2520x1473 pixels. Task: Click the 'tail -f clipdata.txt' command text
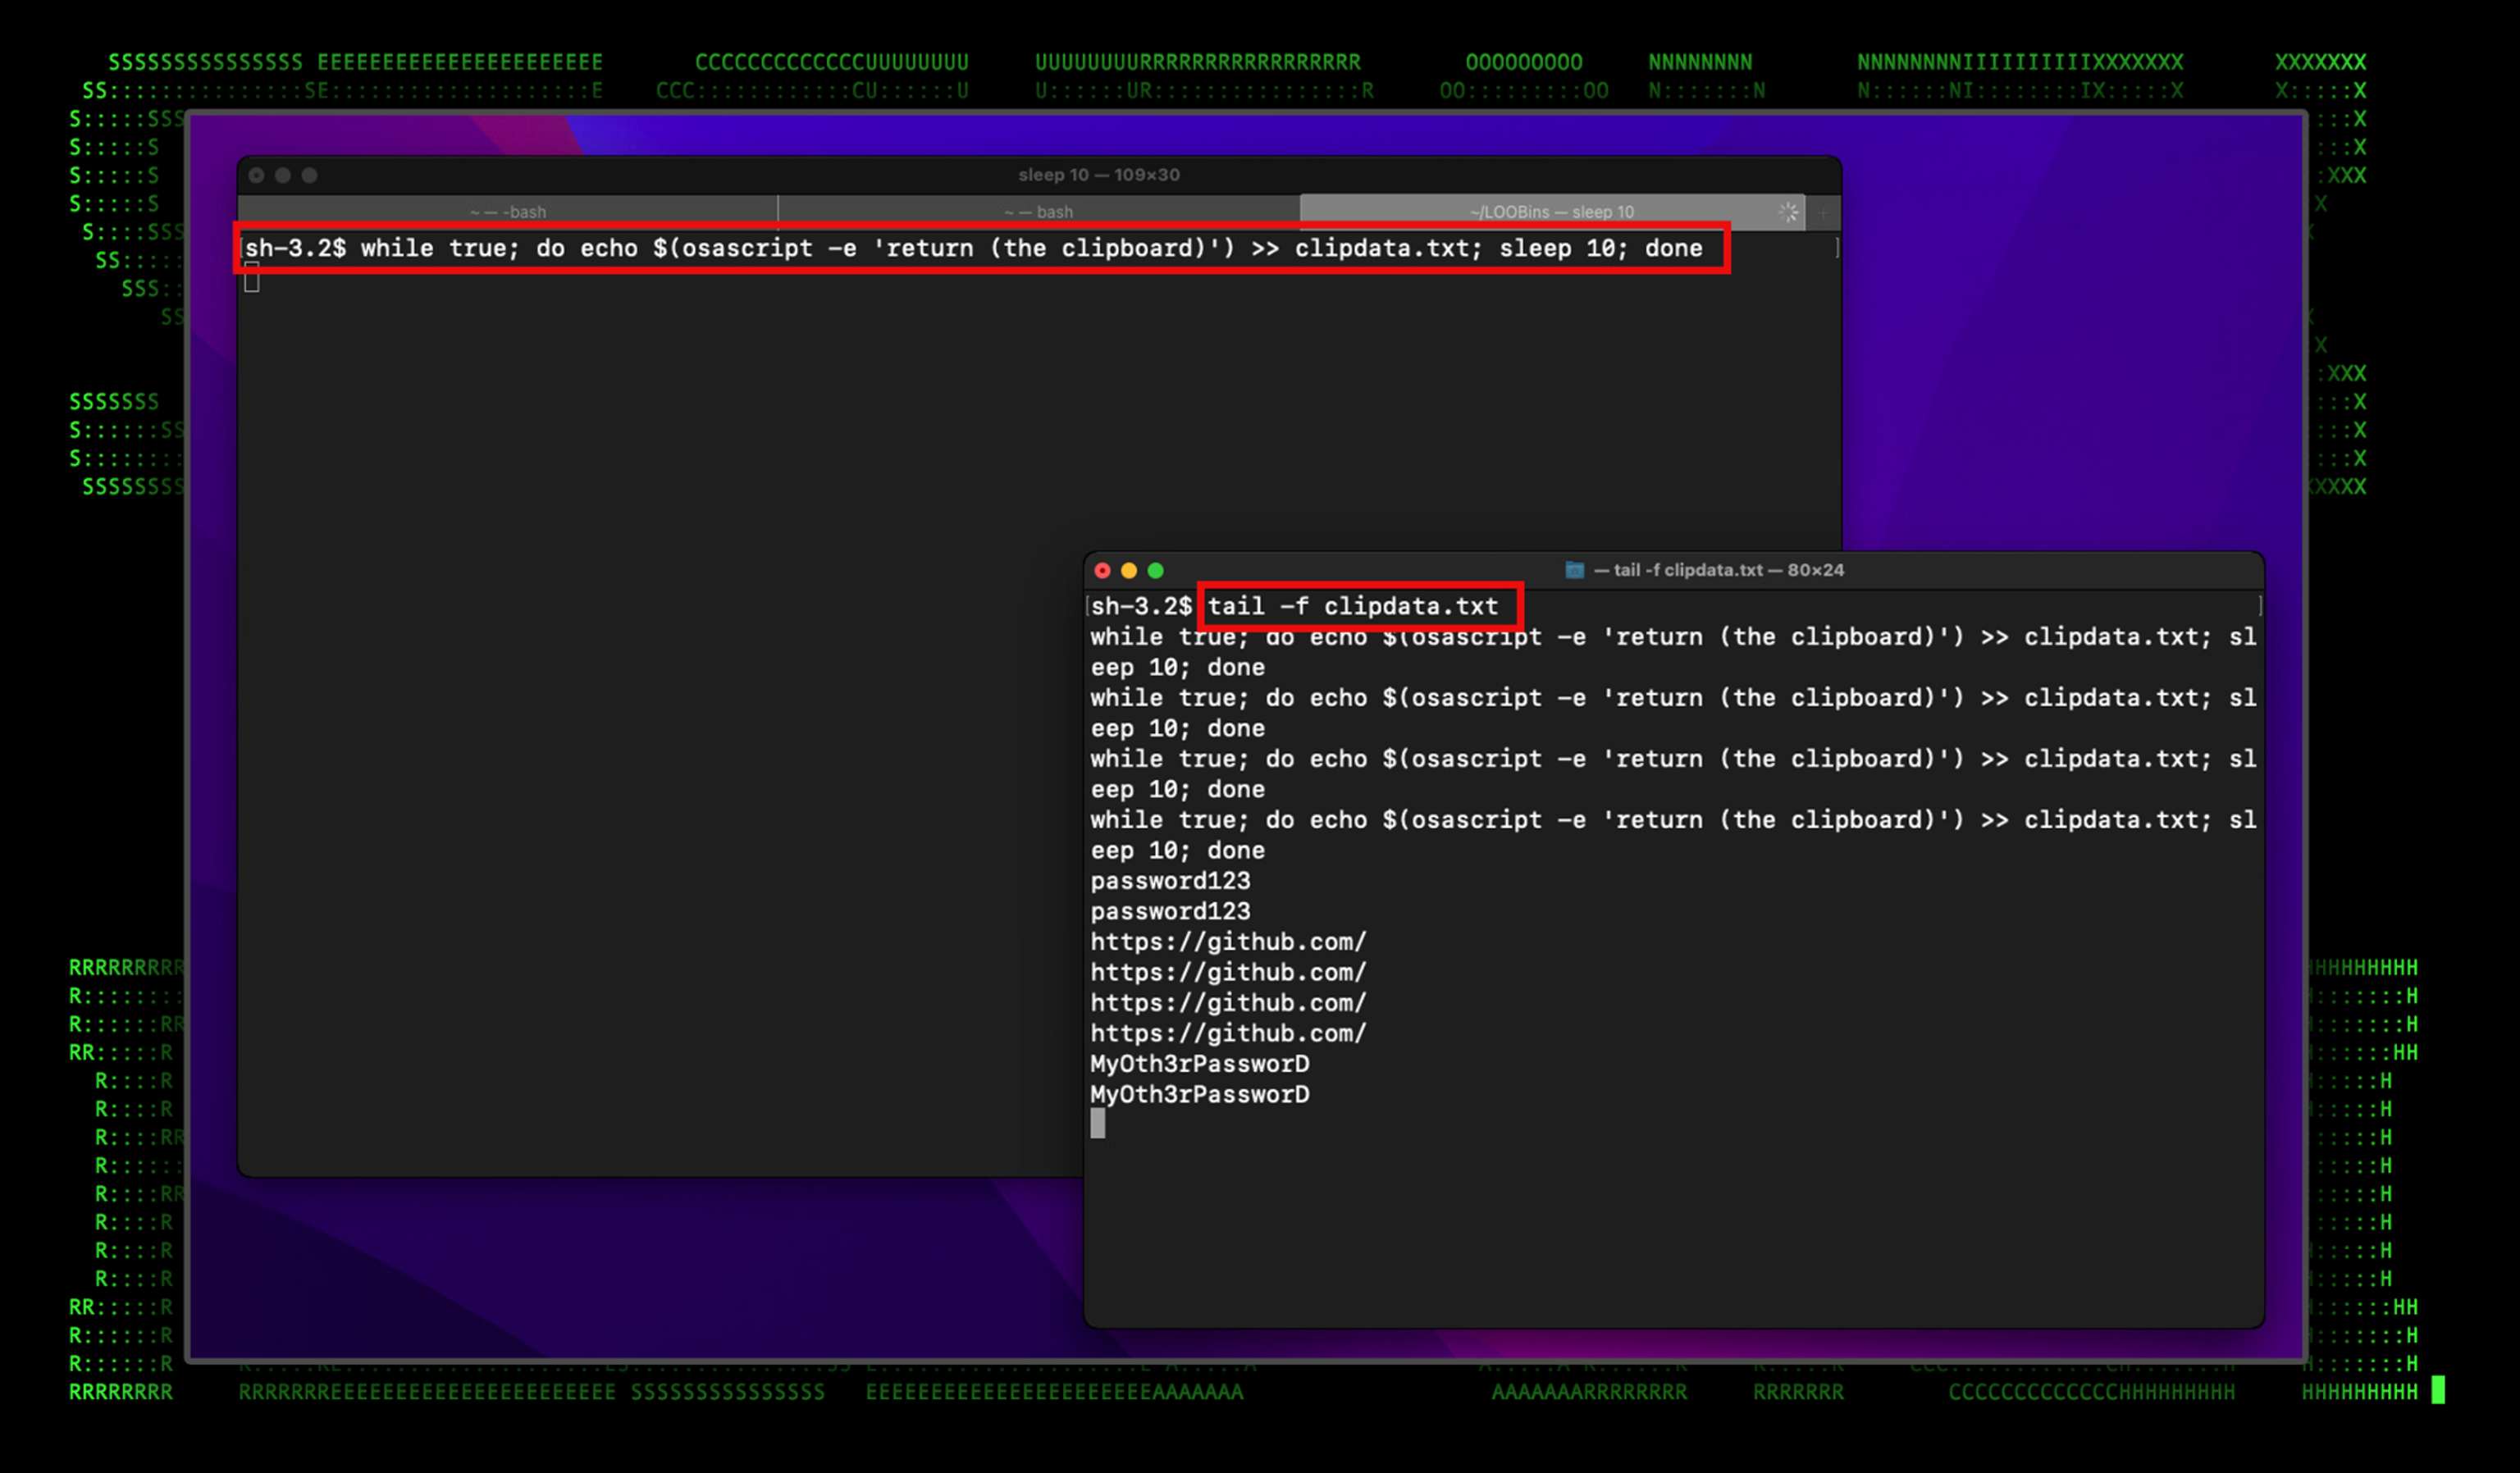1352,606
